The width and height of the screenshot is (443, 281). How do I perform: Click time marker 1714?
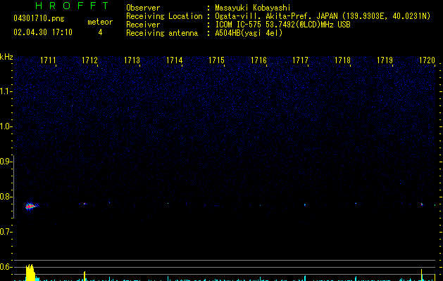point(175,60)
